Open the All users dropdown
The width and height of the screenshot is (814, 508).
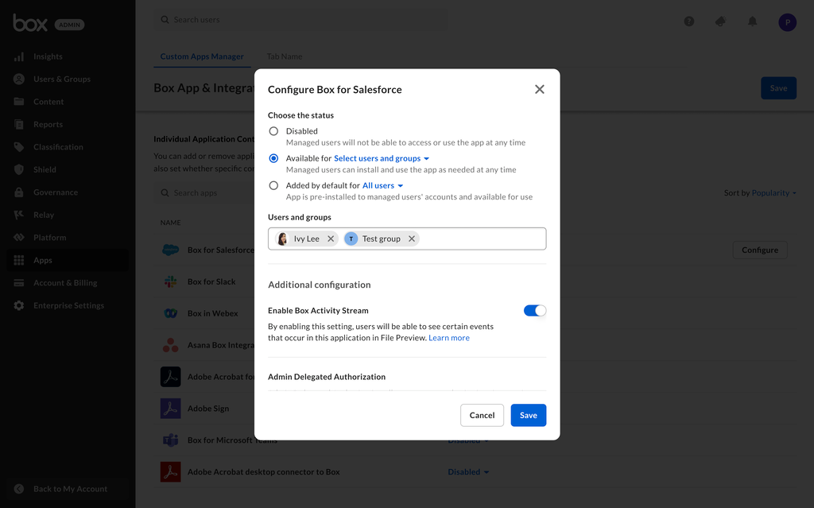383,185
